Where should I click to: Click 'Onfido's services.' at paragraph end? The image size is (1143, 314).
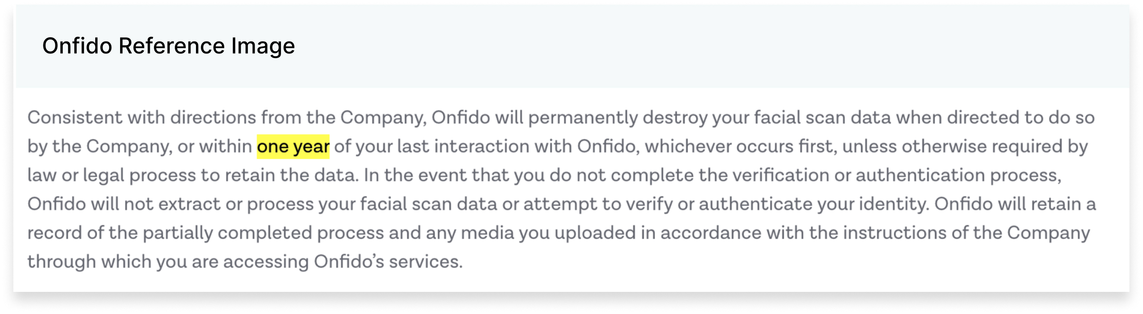point(388,262)
